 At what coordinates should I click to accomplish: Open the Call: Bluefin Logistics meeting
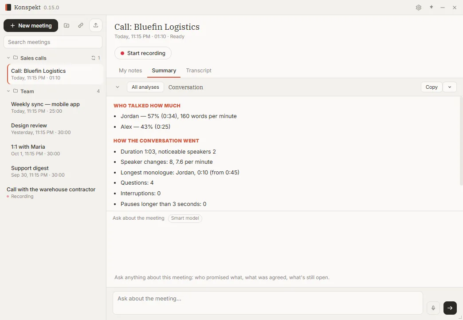pyautogui.click(x=55, y=74)
